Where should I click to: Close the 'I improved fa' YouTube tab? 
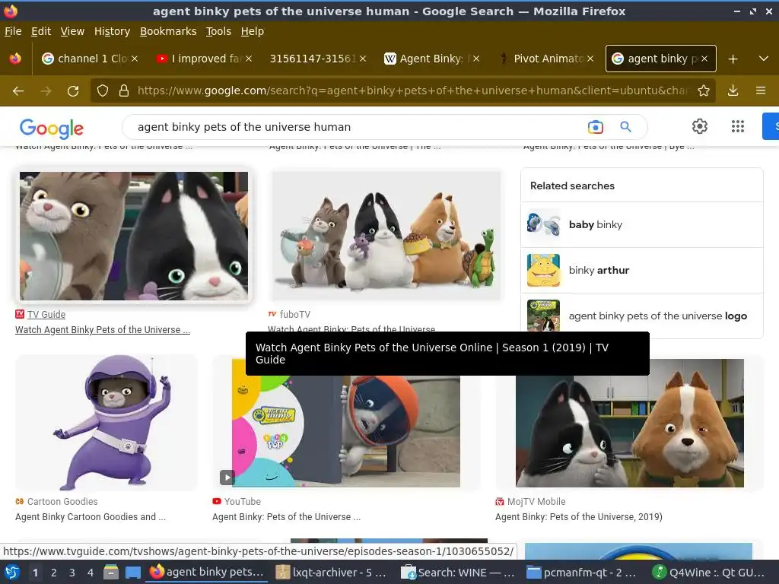point(249,59)
